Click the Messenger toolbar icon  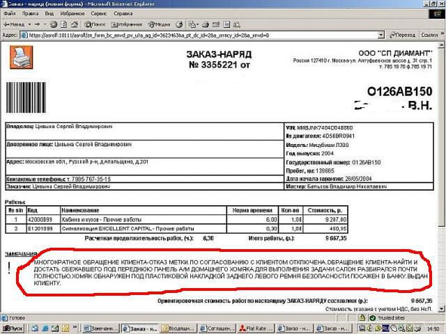point(237,25)
